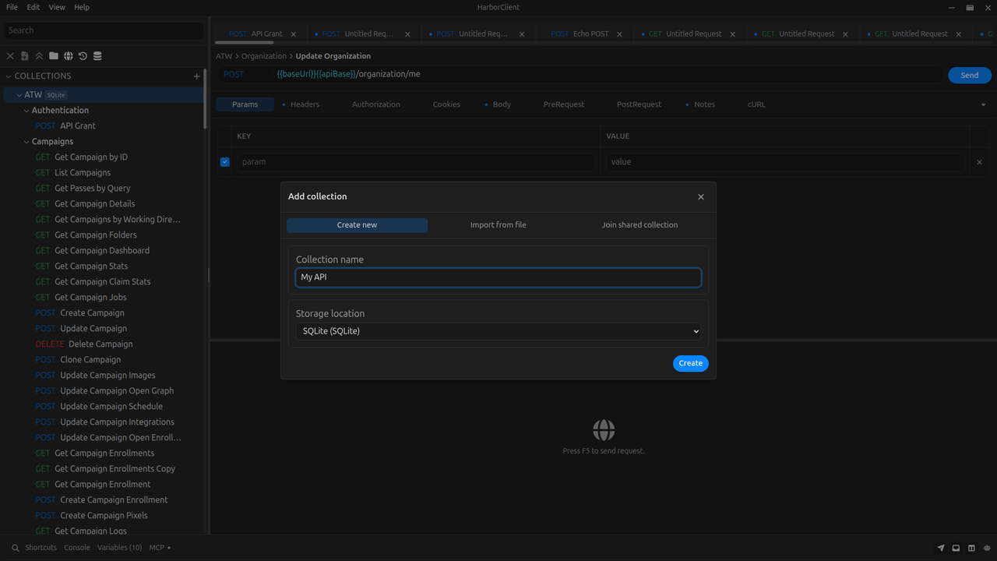This screenshot has width=997, height=561.
Task: Collapse the Campaigns folder
Action: coord(26,142)
